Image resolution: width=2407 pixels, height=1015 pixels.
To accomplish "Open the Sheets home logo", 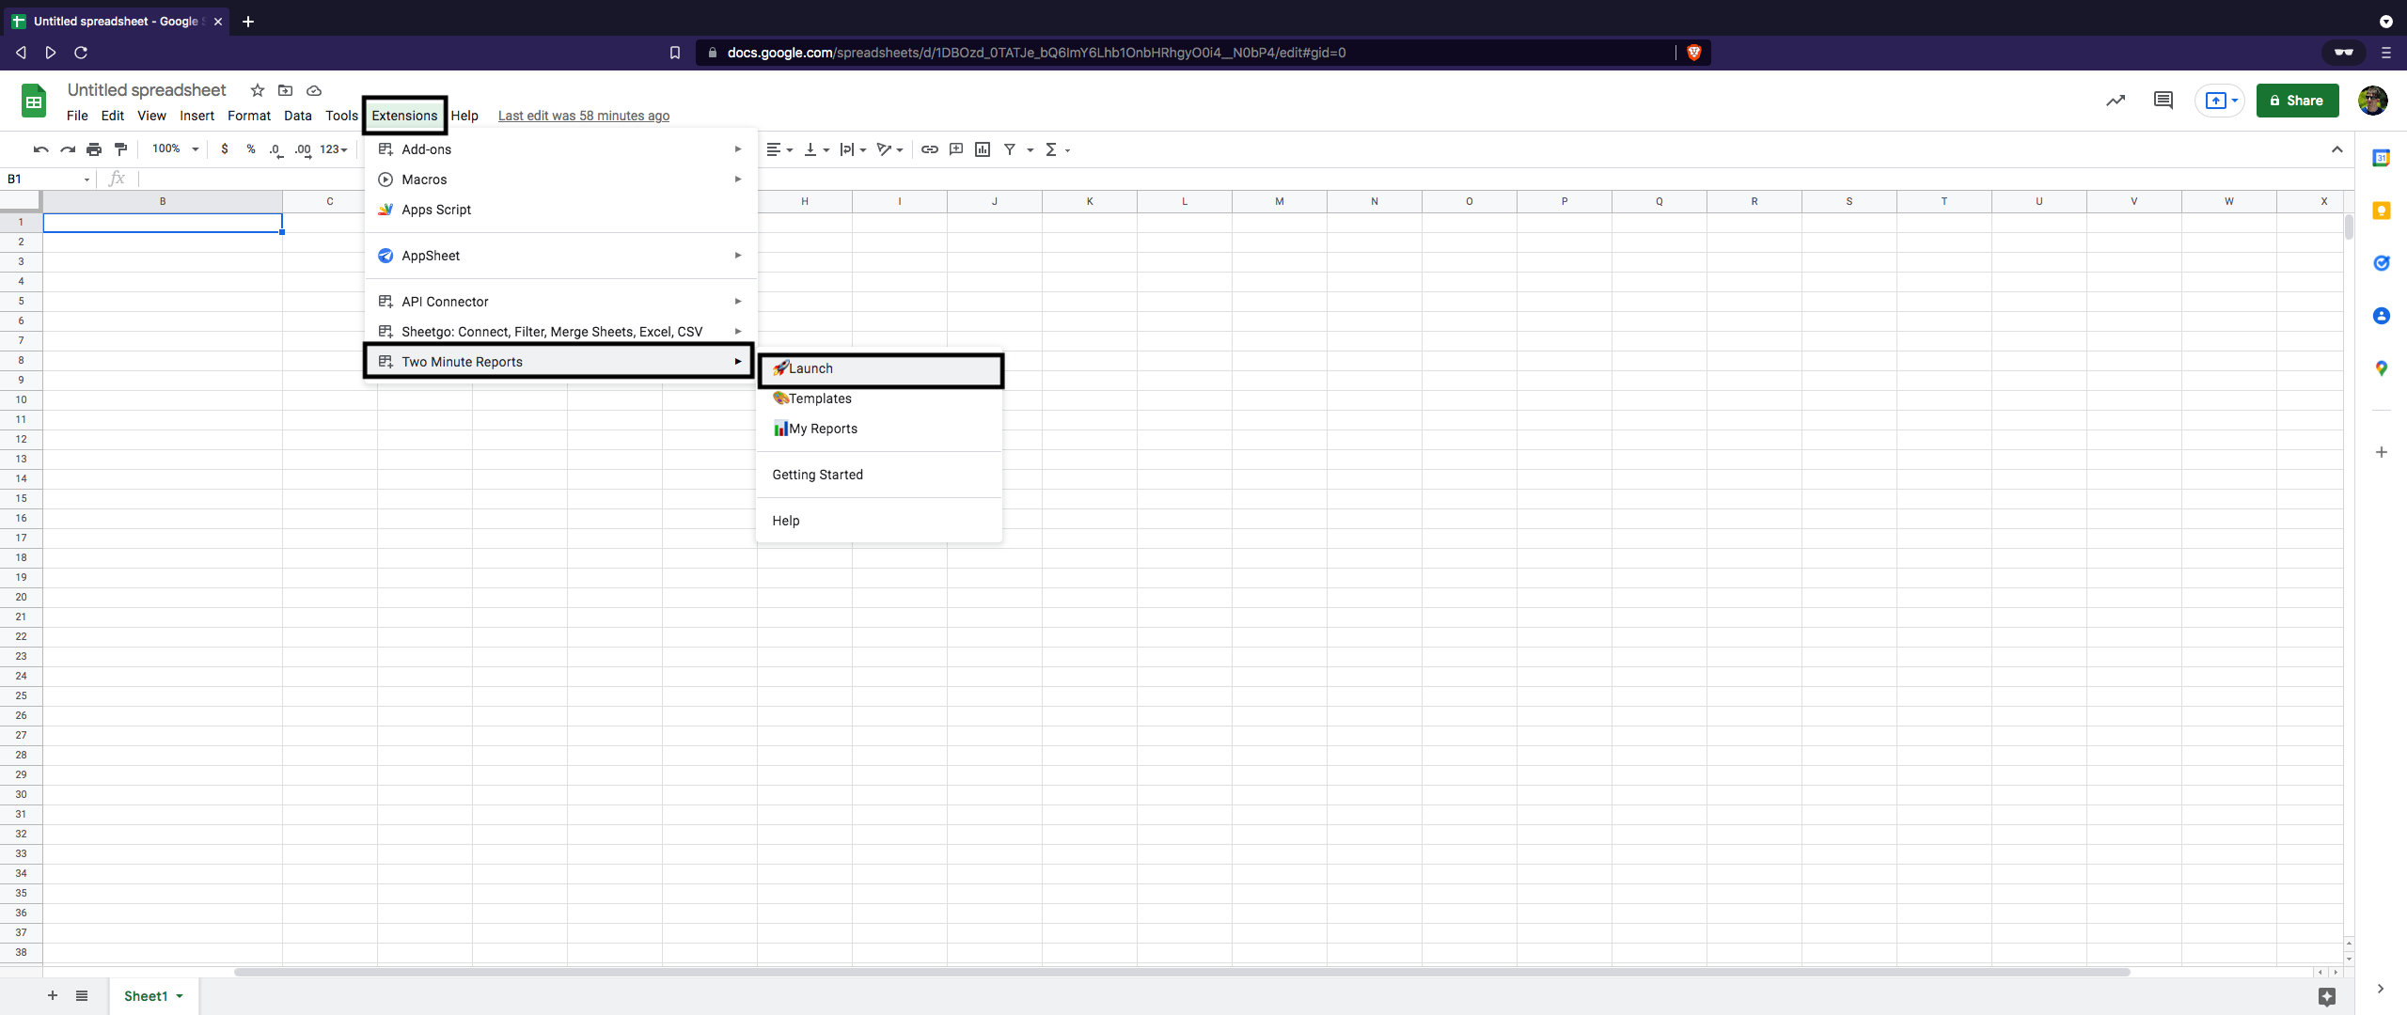I will tap(34, 101).
